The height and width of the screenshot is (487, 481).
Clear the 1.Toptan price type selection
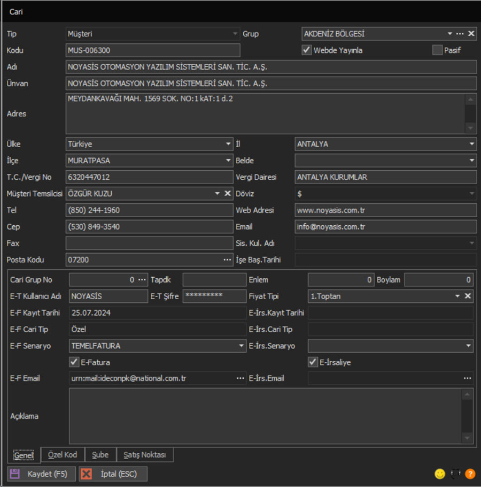coord(468,296)
